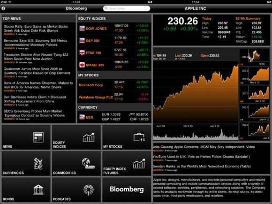Open Podcasts broadcast icon

(89, 190)
